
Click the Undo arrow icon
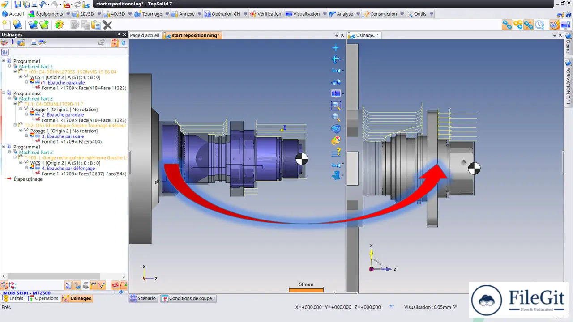click(x=43, y=4)
